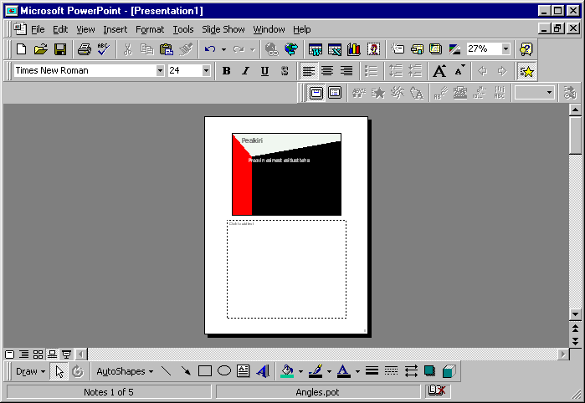Image resolution: width=585 pixels, height=403 pixels.
Task: Toggle Italic text formatting
Action: point(245,71)
